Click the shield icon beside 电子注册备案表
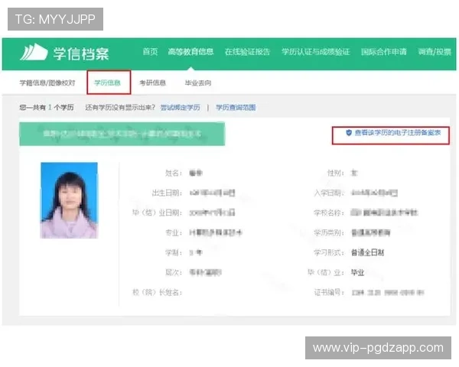Viewport: 459px width, 367px height. point(349,132)
